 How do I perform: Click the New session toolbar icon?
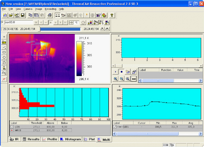pos(5,15)
